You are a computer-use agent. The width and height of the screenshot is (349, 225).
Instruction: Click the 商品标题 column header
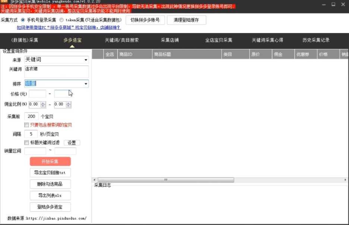pyautogui.click(x=187, y=54)
